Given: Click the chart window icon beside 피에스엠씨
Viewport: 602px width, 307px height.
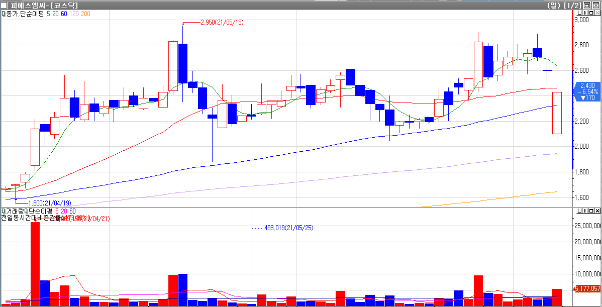Looking at the screenshot, I should (x=4, y=6).
